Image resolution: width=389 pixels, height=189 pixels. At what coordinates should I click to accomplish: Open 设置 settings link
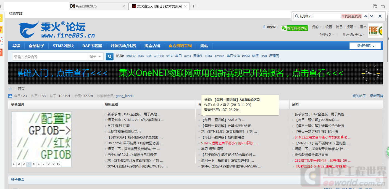coord(329,27)
